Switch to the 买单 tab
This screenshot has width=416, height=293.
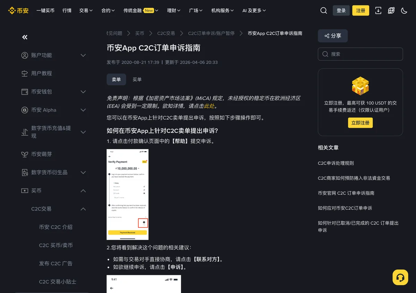pyautogui.click(x=137, y=79)
